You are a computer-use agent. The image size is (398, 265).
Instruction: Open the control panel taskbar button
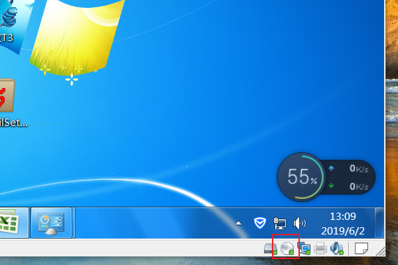51,223
